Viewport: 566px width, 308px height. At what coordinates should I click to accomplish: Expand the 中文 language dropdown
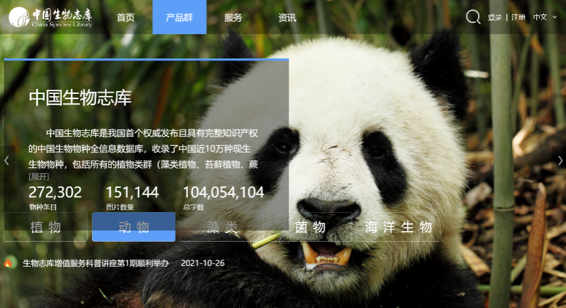545,17
